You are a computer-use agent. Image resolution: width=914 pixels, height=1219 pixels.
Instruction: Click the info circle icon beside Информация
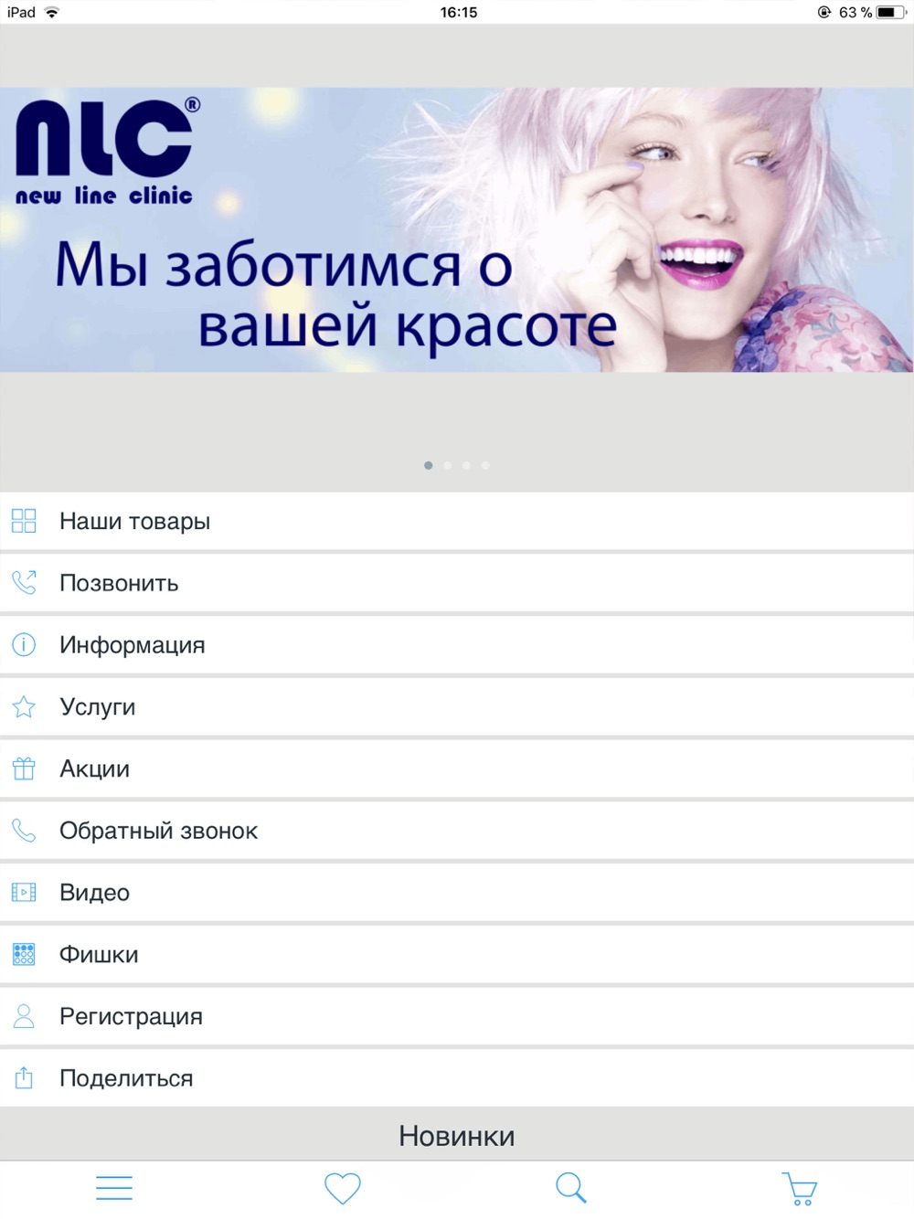click(x=24, y=645)
